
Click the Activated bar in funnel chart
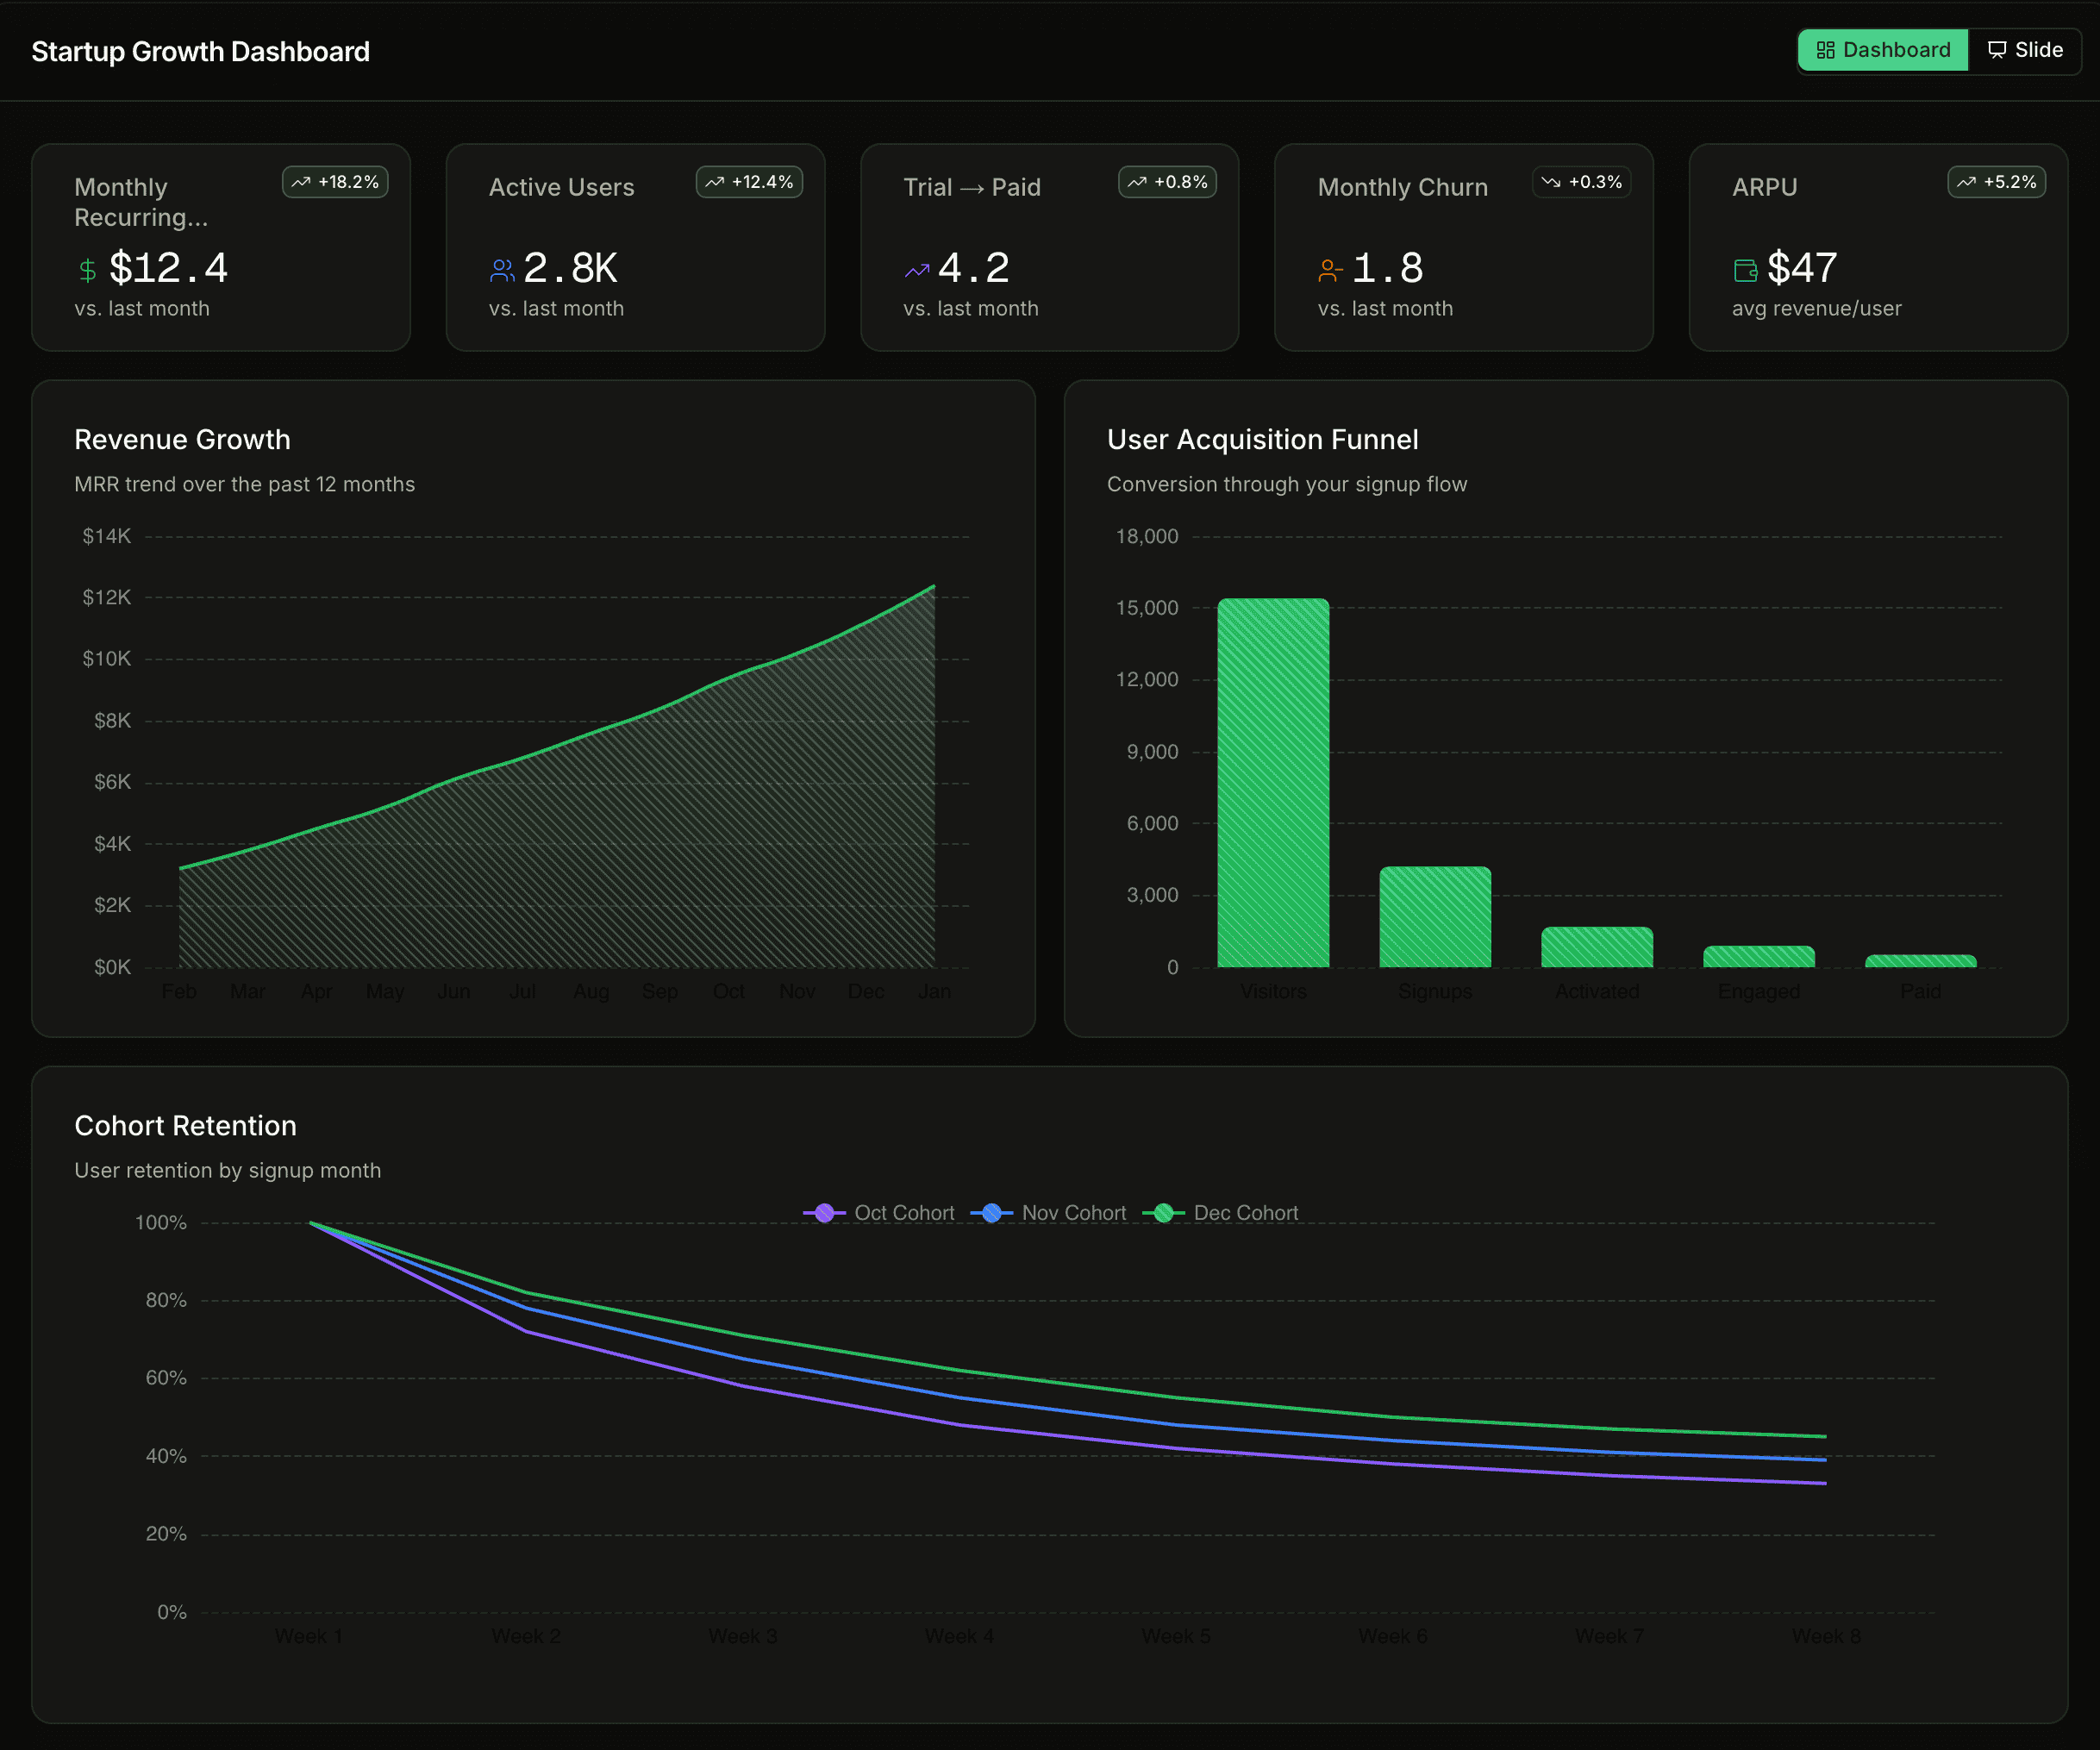1597,947
